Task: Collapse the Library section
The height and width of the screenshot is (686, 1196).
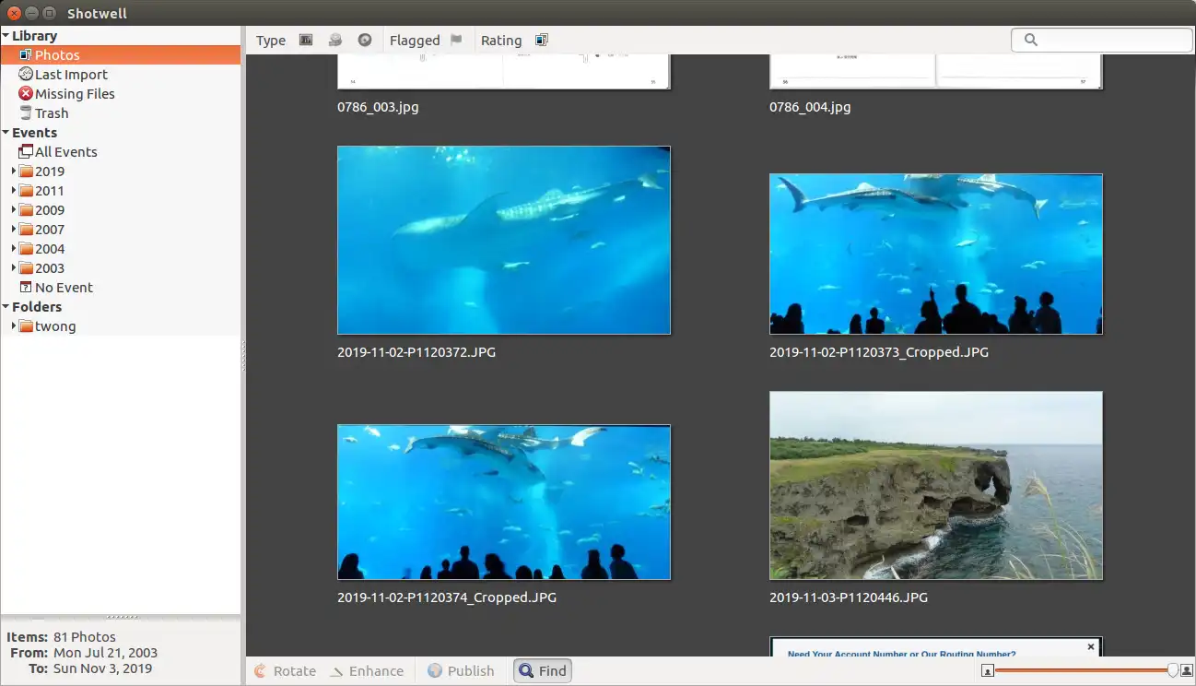Action: tap(6, 36)
